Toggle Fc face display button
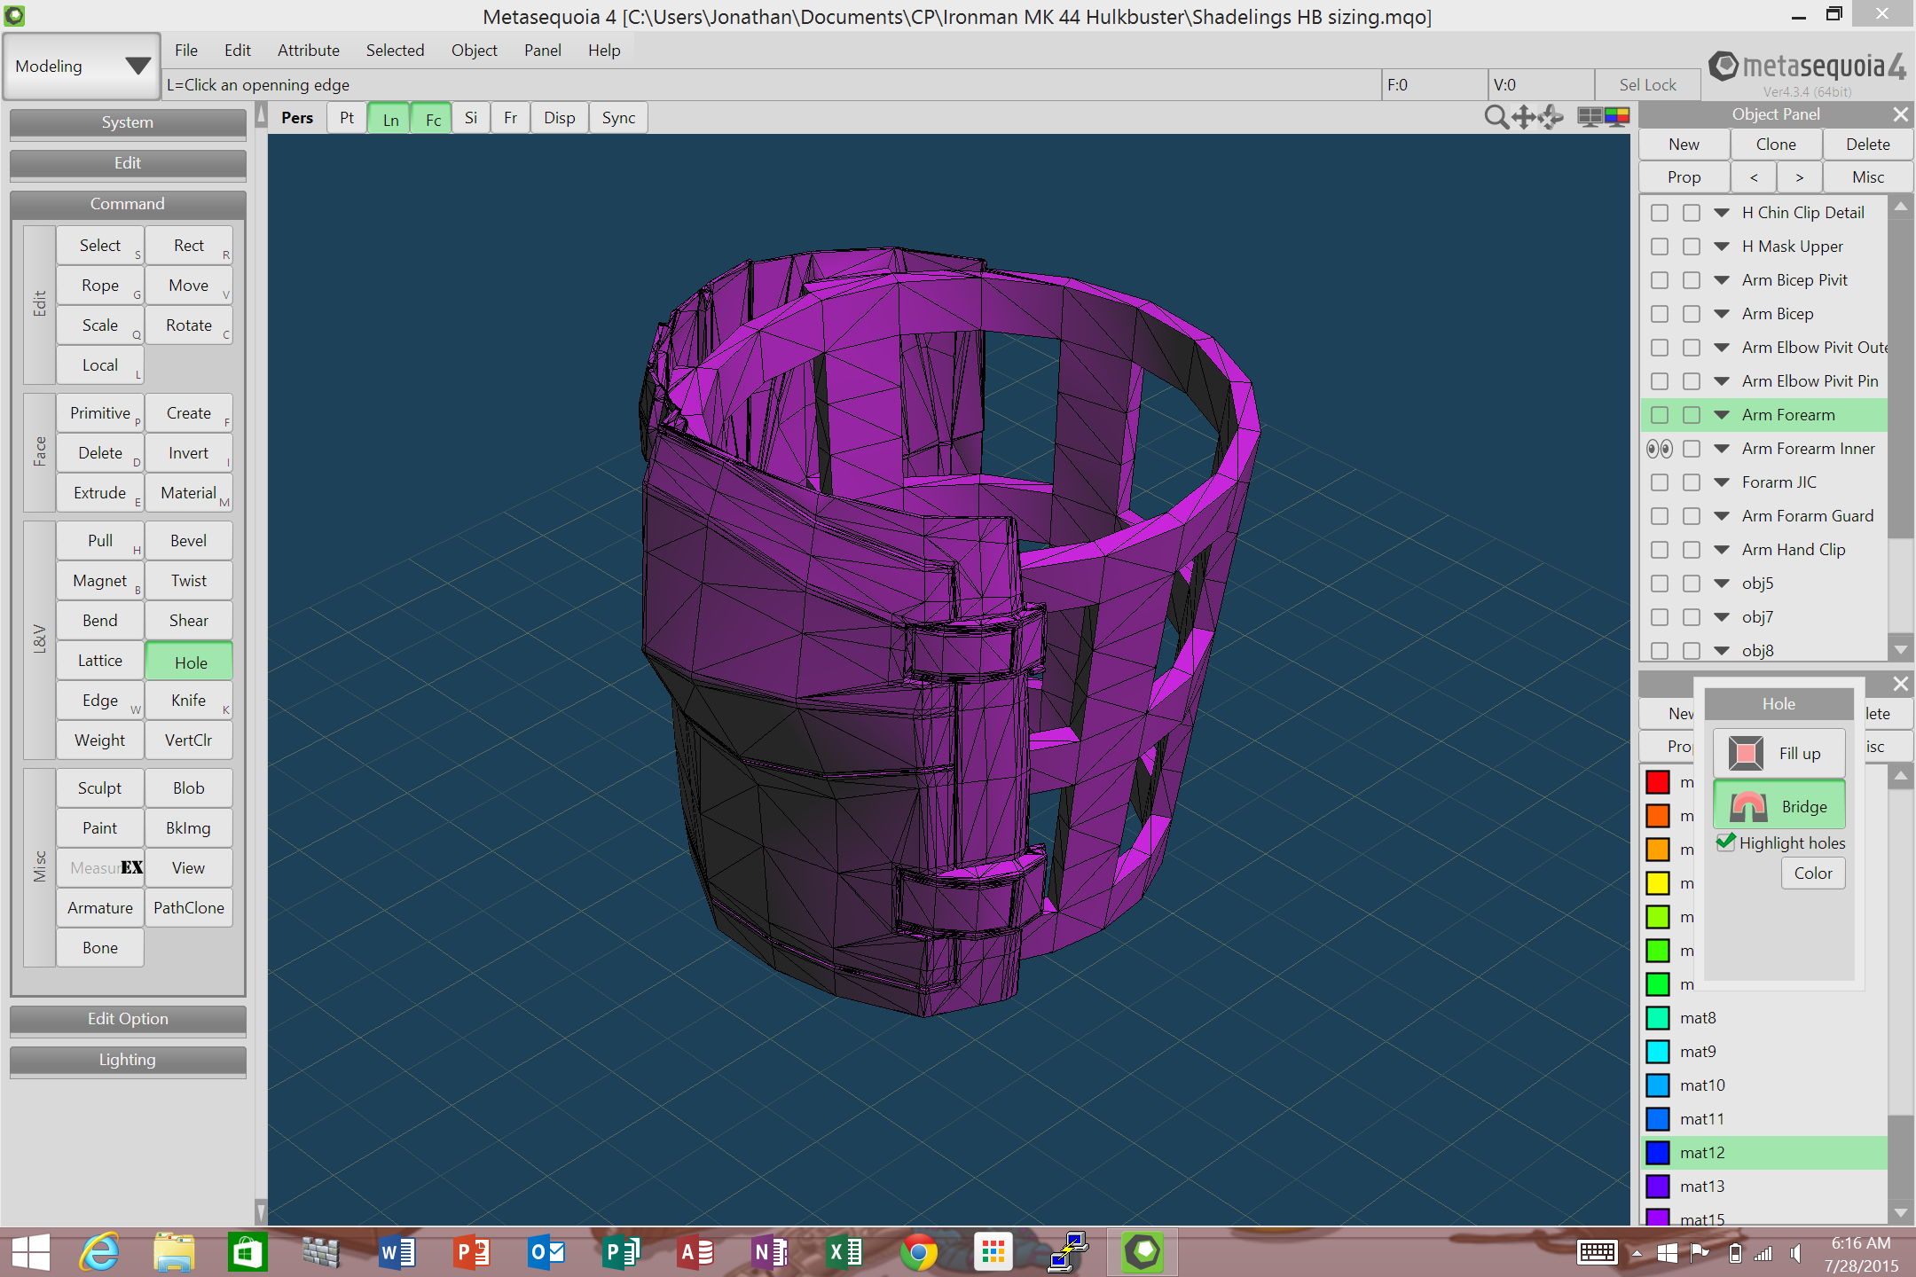 pyautogui.click(x=433, y=119)
